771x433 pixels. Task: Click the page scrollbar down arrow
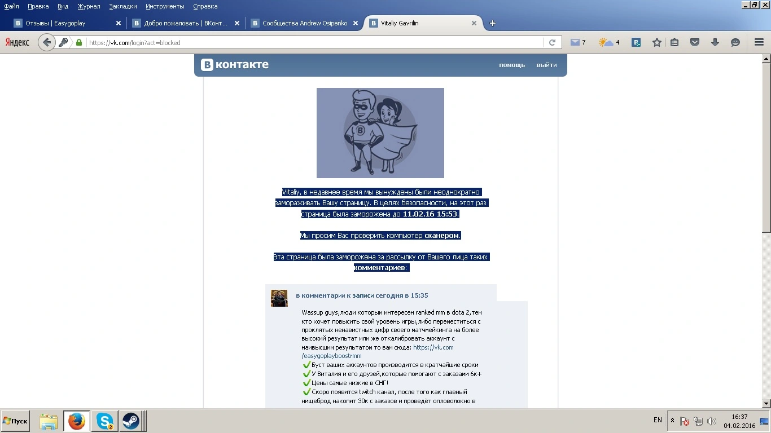pyautogui.click(x=766, y=404)
